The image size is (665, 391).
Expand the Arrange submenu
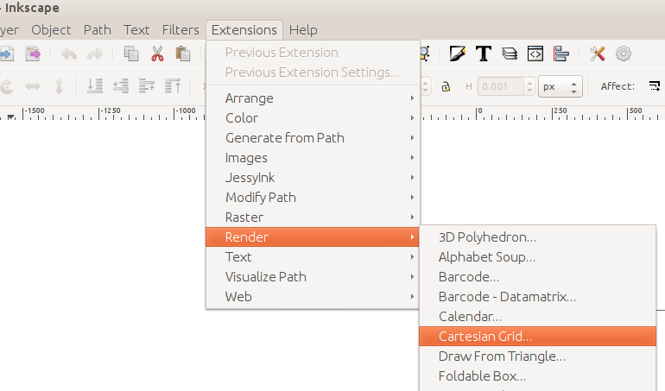(313, 98)
